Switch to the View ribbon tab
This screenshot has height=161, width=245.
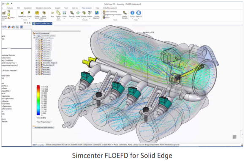coord(97,8)
